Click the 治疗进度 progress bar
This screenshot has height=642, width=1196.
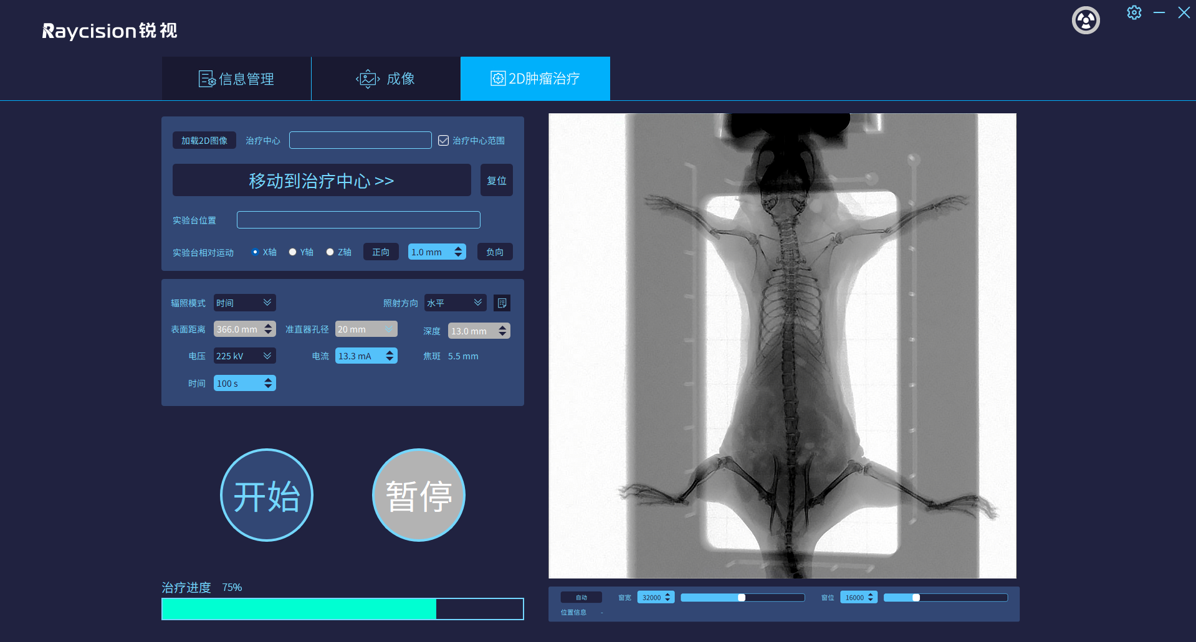(x=343, y=608)
